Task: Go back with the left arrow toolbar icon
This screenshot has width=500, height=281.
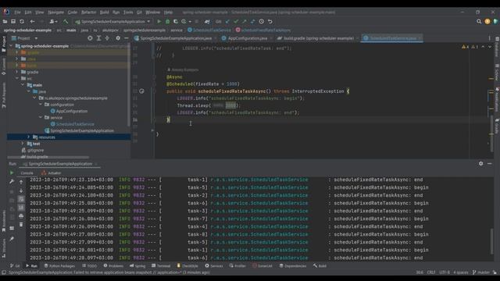Action: point(32,21)
